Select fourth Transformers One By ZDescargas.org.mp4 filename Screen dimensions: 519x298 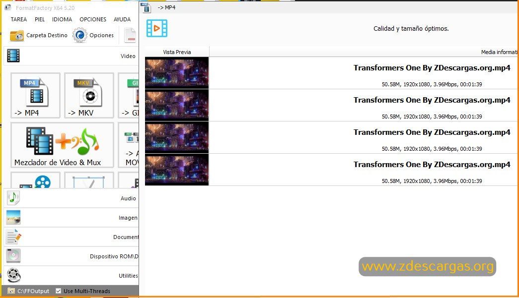tap(432, 165)
